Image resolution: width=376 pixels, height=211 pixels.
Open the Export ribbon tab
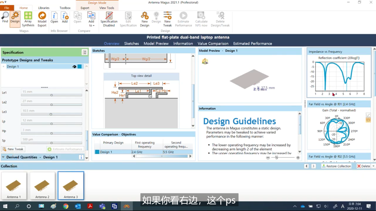point(85,8)
